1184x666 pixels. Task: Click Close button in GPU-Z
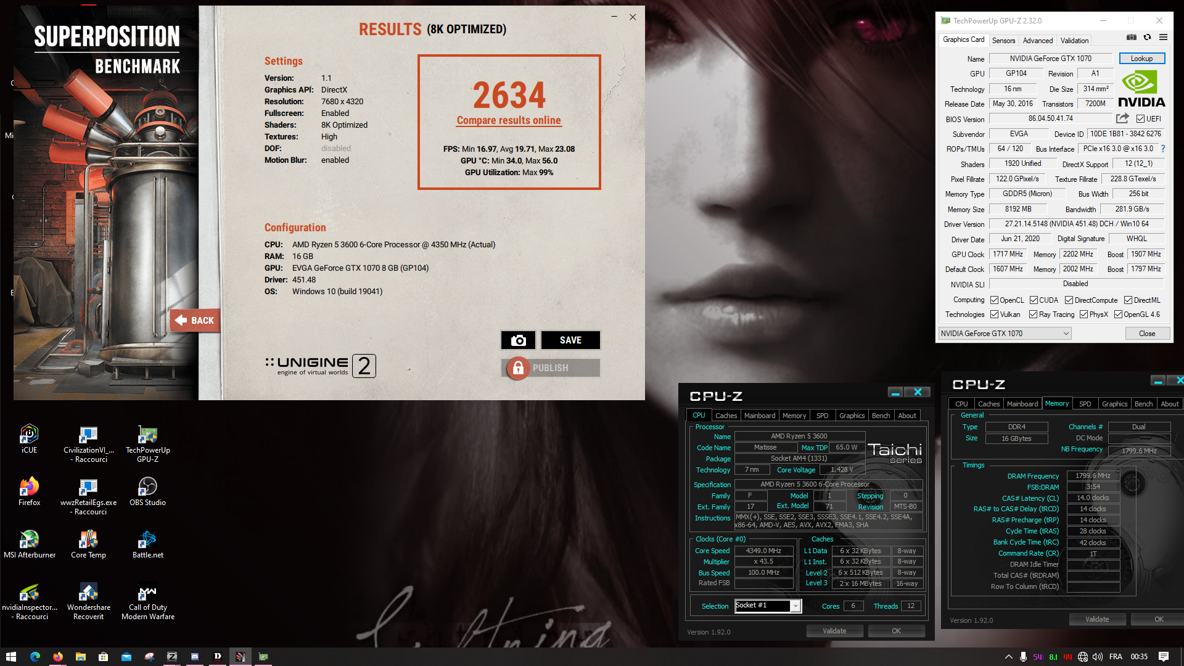click(x=1147, y=334)
